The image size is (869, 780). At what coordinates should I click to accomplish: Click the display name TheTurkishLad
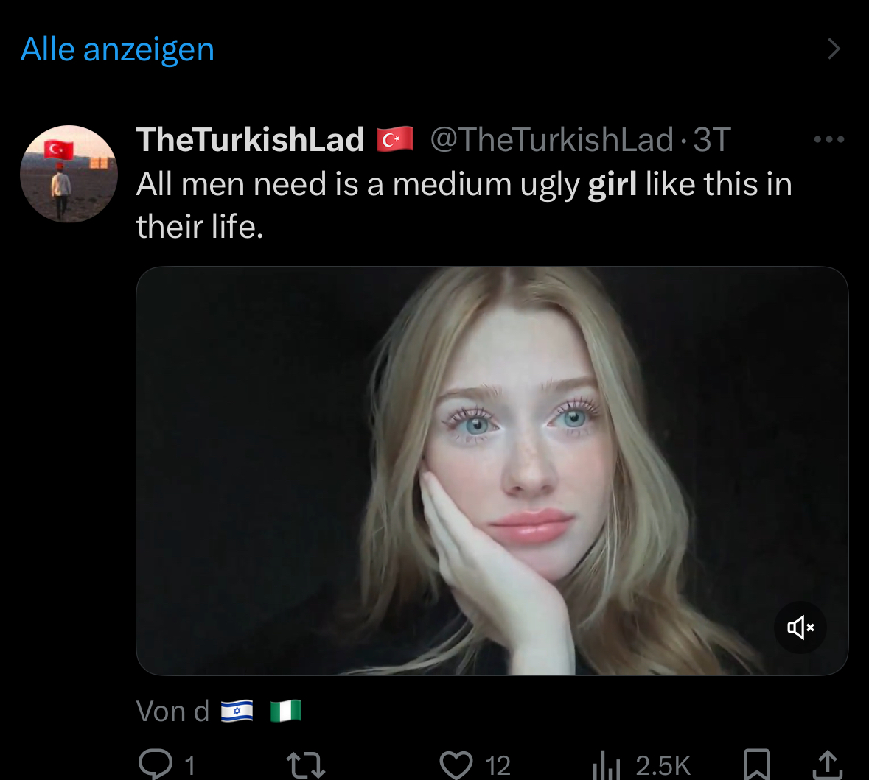pyautogui.click(x=250, y=139)
